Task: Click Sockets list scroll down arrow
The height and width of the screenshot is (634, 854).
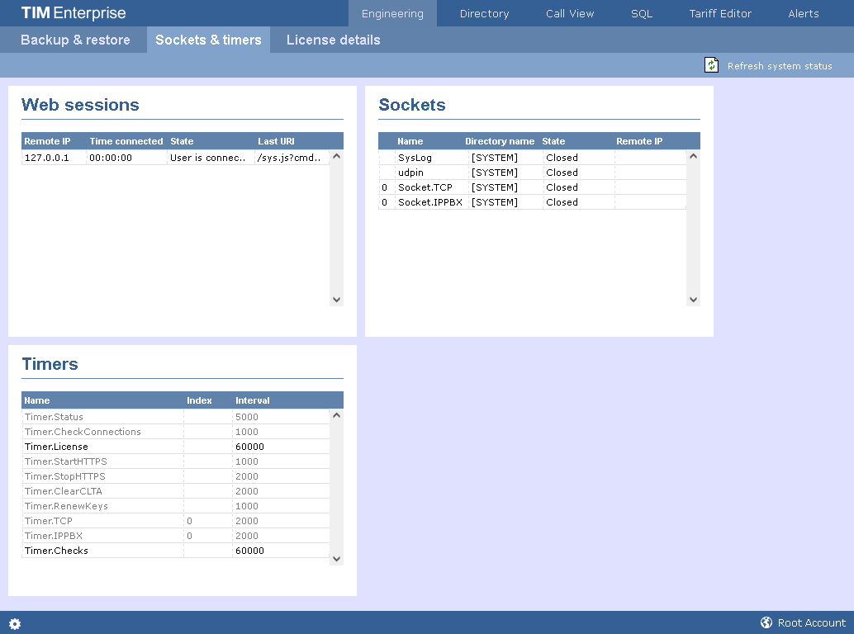Action: point(693,300)
